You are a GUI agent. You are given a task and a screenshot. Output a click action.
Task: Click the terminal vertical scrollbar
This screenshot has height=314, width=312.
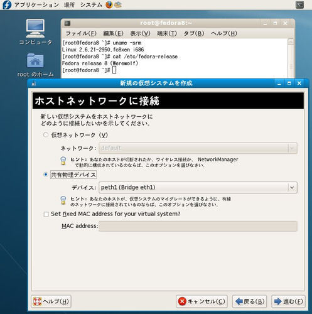291,58
